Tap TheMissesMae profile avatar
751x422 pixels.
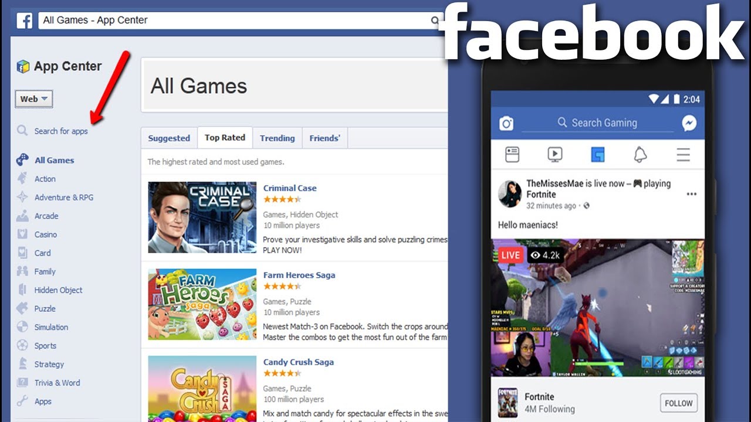click(510, 194)
